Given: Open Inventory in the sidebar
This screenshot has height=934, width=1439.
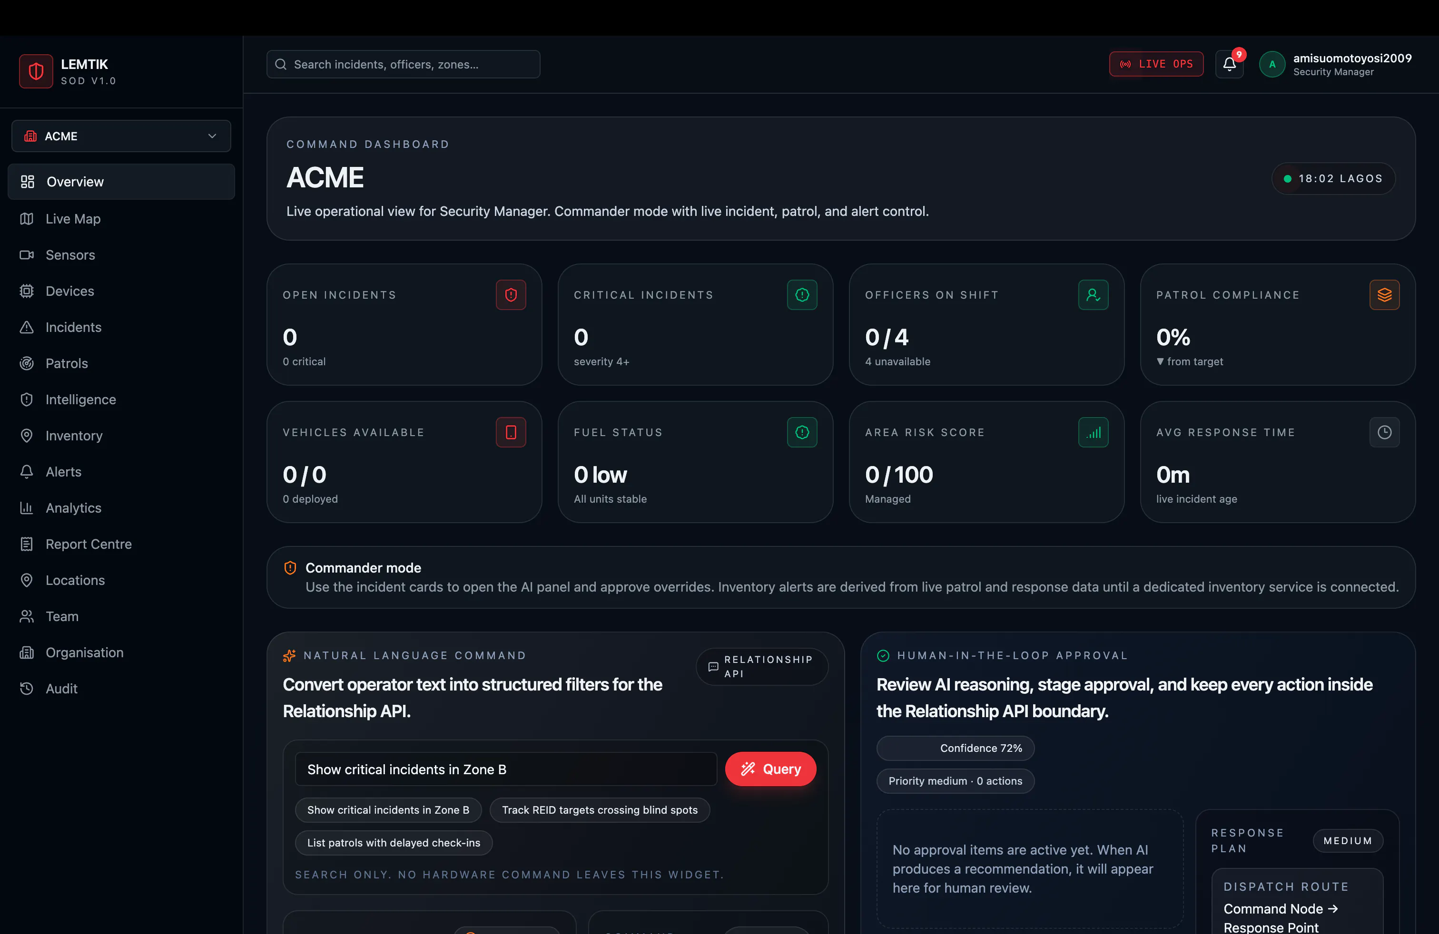Looking at the screenshot, I should coord(121,436).
